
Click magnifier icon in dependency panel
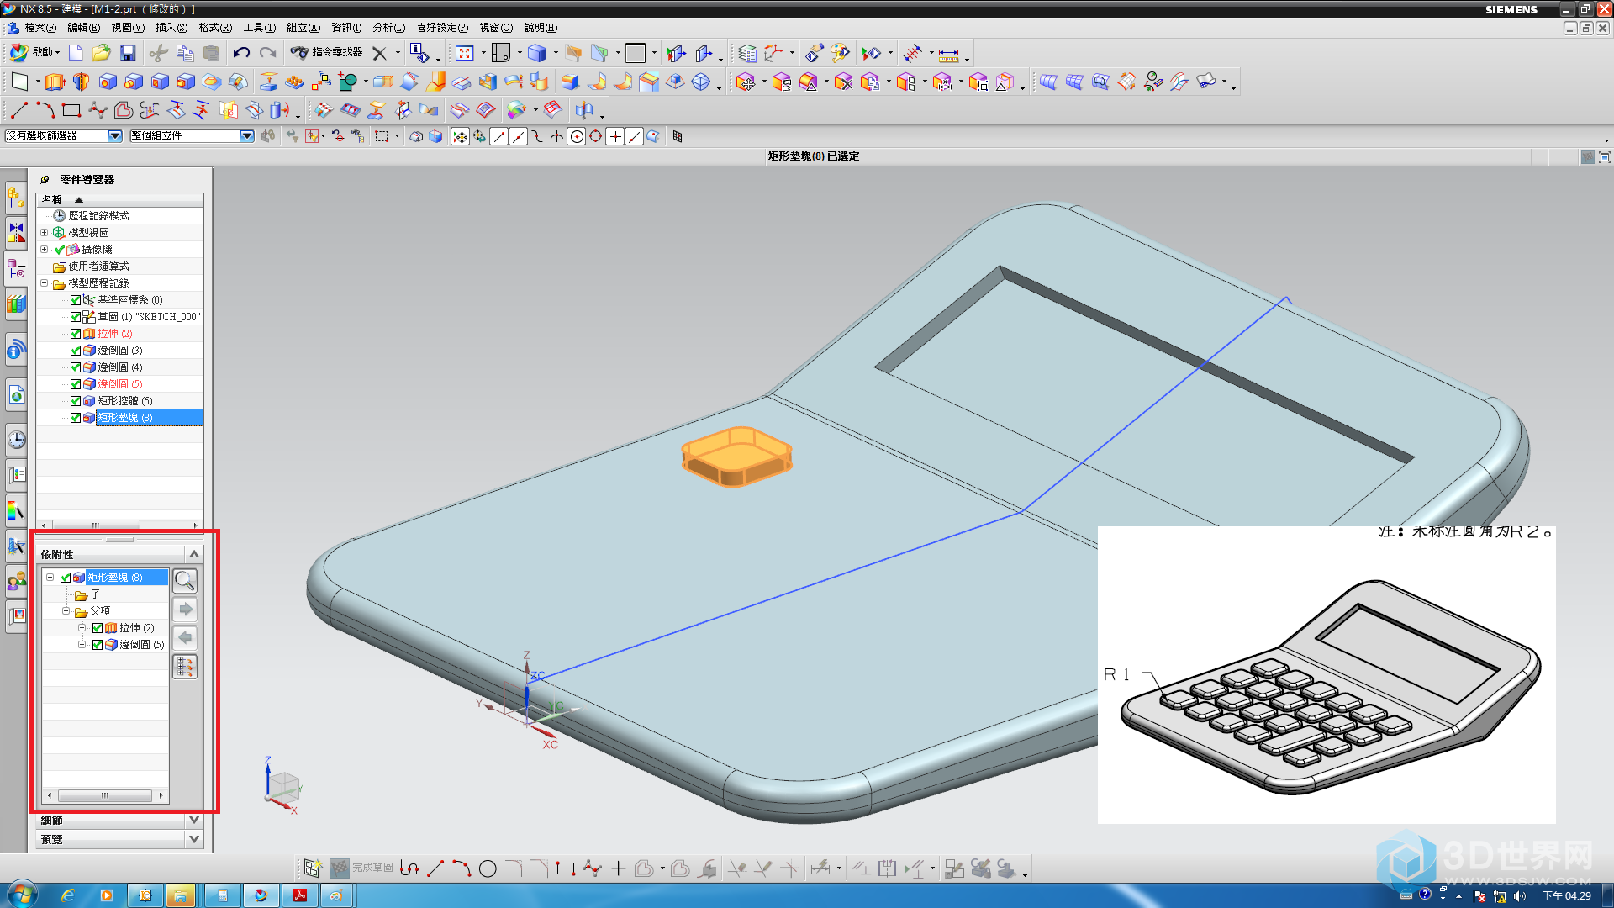pos(185,580)
